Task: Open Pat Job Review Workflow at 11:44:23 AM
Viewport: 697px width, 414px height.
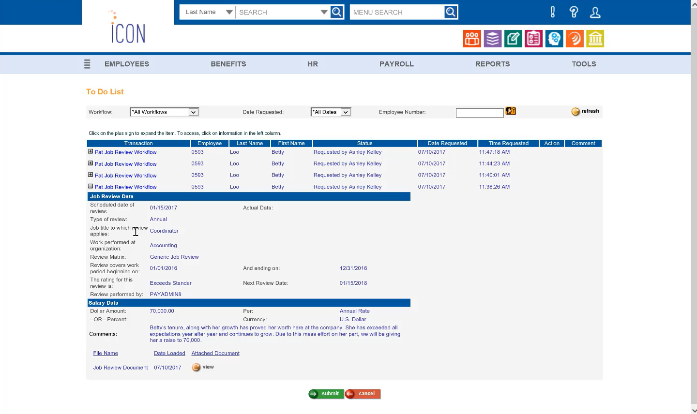Action: click(126, 164)
